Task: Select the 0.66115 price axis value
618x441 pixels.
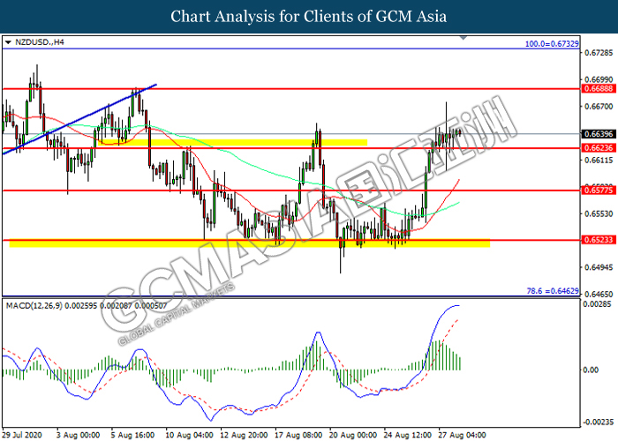Action: [x=599, y=161]
